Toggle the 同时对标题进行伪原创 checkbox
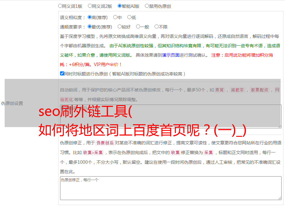Viewport: 285px width, 206px height. coord(62,74)
